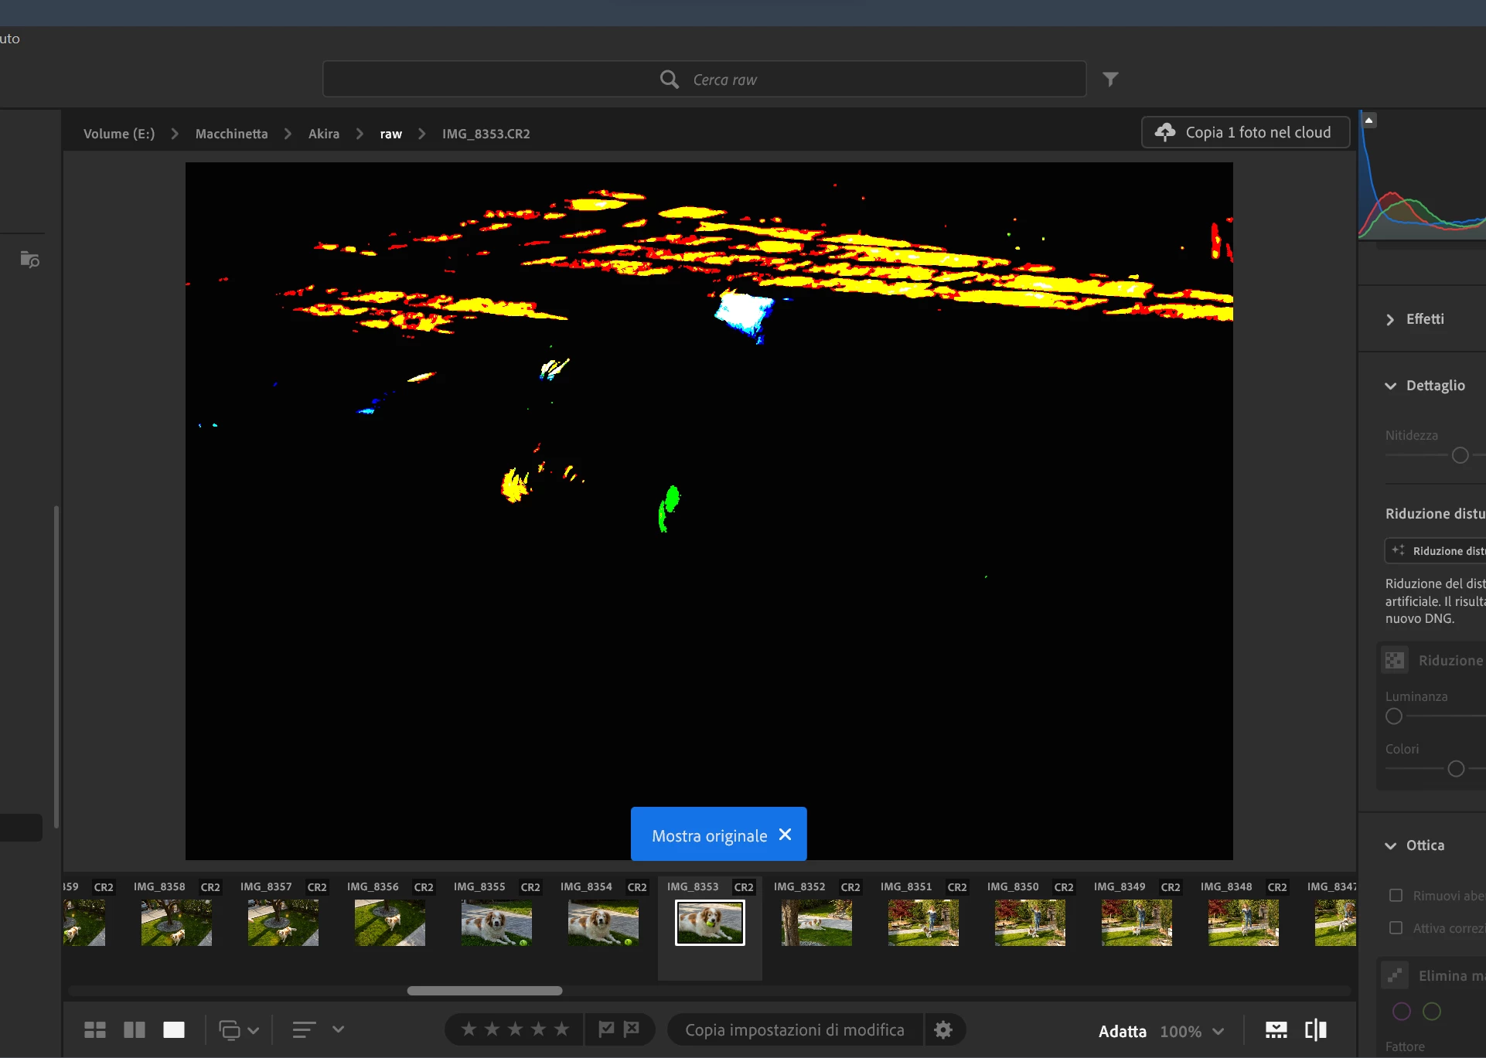The height and width of the screenshot is (1058, 1486).
Task: Flag photo as picked
Action: coord(606,1029)
